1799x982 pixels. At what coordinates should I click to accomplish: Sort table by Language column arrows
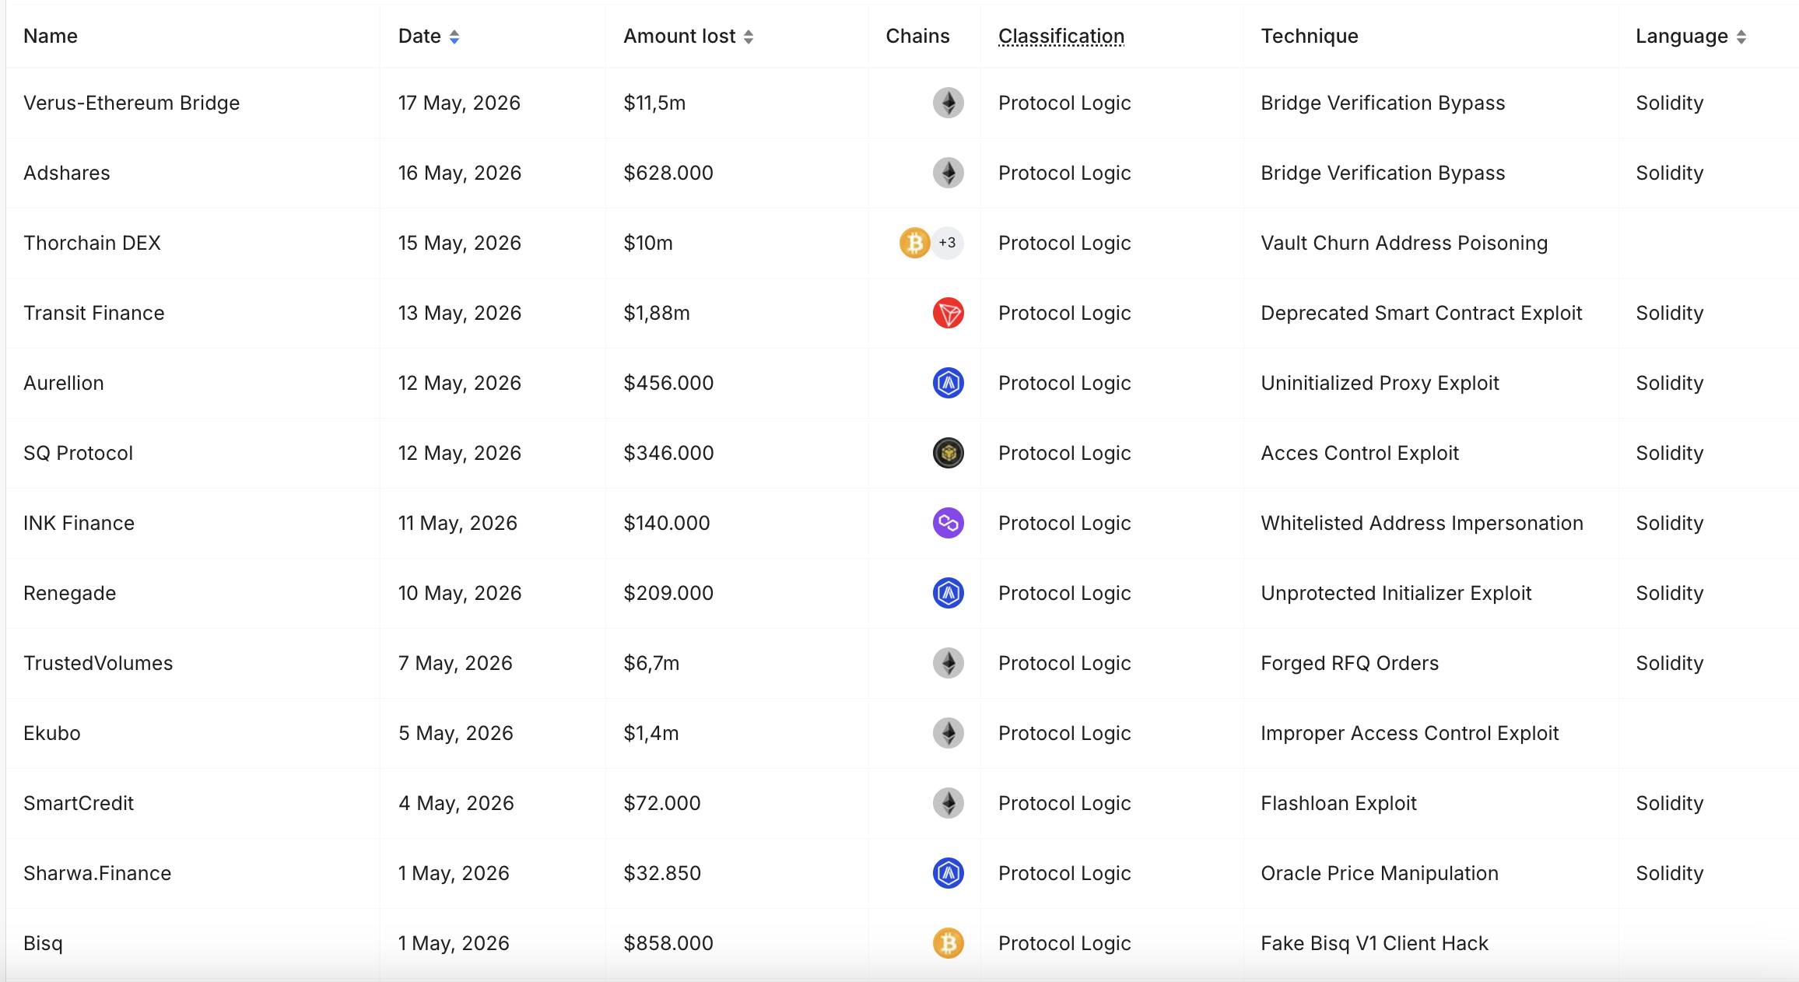click(1741, 37)
